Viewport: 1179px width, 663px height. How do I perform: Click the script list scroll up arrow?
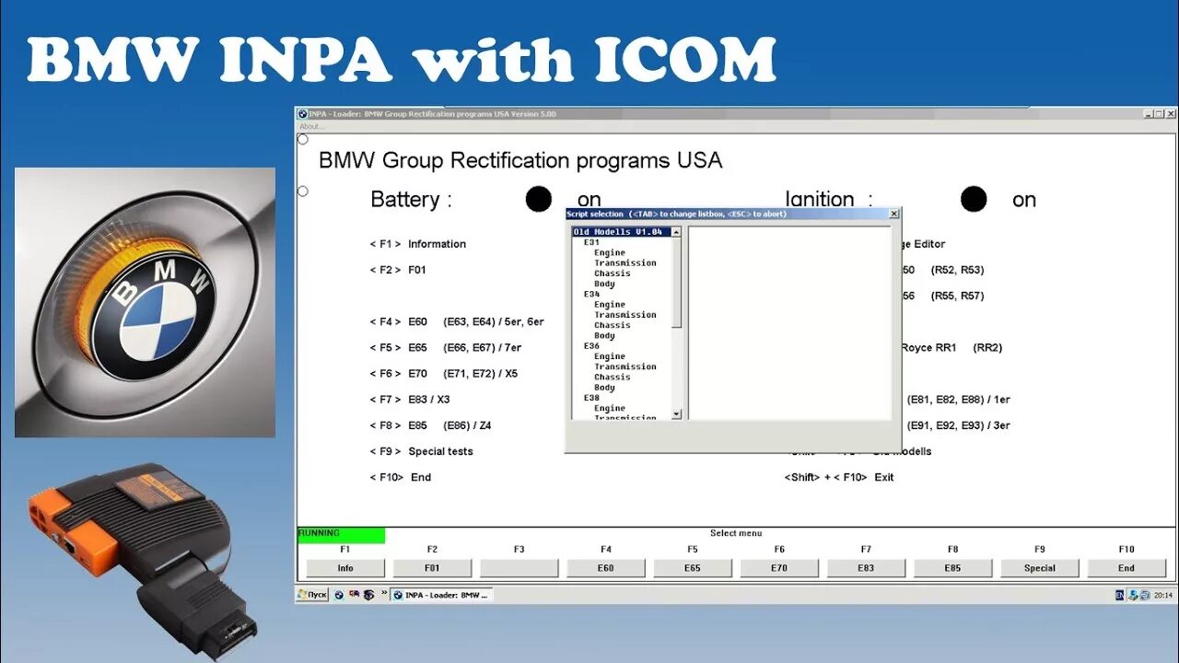click(676, 232)
